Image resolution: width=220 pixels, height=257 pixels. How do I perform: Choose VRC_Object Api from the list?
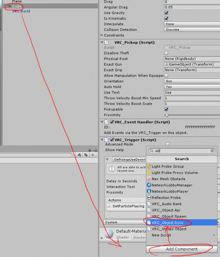click(x=182, y=210)
